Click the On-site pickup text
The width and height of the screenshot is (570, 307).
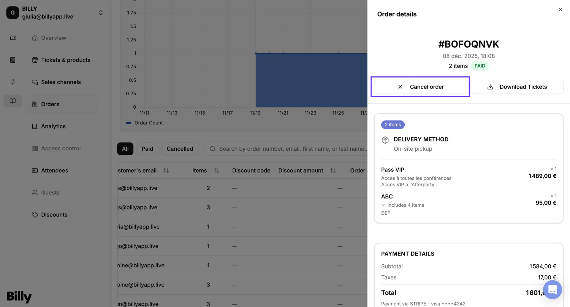pos(413,149)
